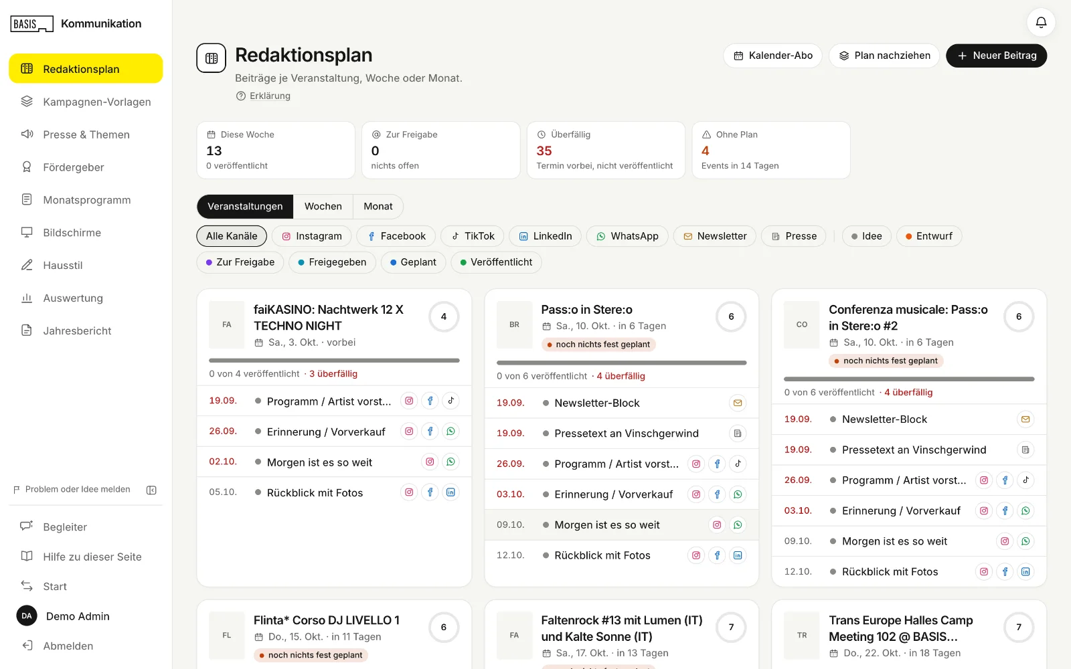Click TikTok icon in Pass:o Programm / Artist row

pyautogui.click(x=738, y=464)
